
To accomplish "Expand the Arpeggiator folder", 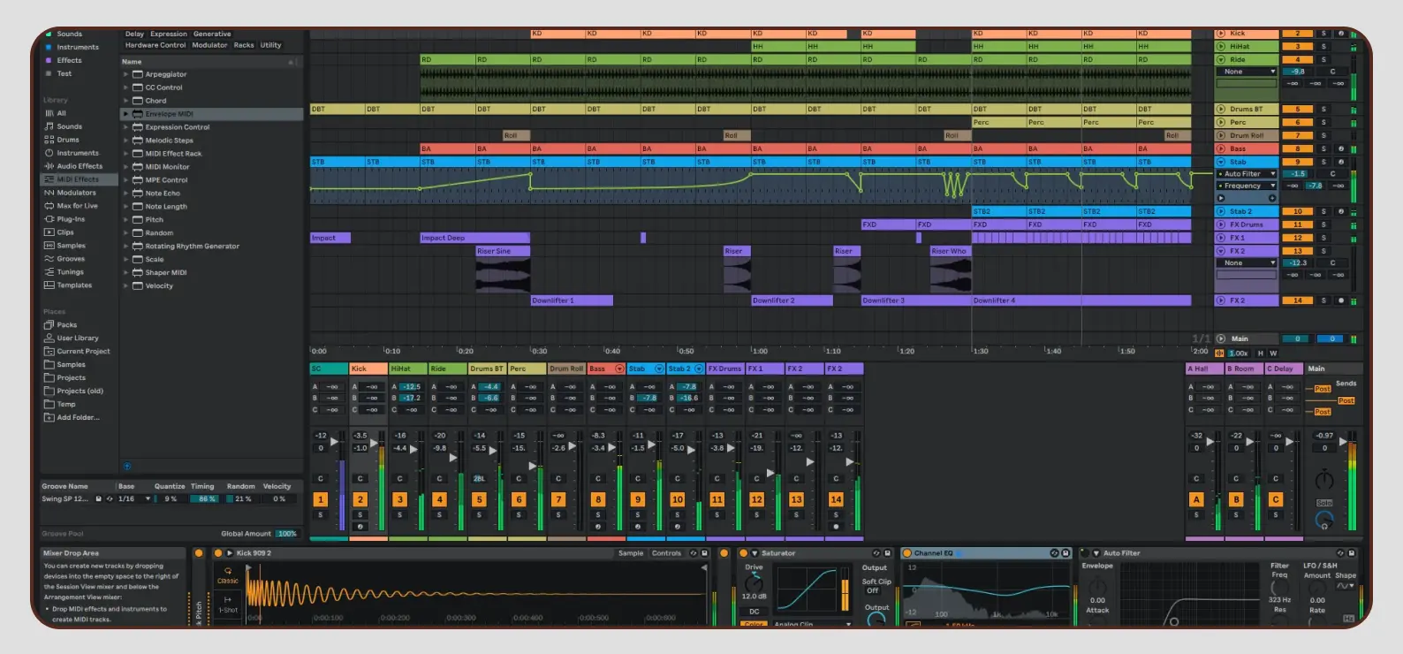I will [125, 74].
